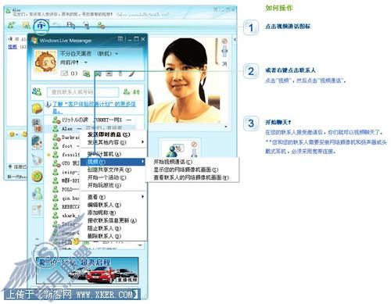The image size is (391, 304).
Task: Click the monkey display picture
Action: (45, 61)
